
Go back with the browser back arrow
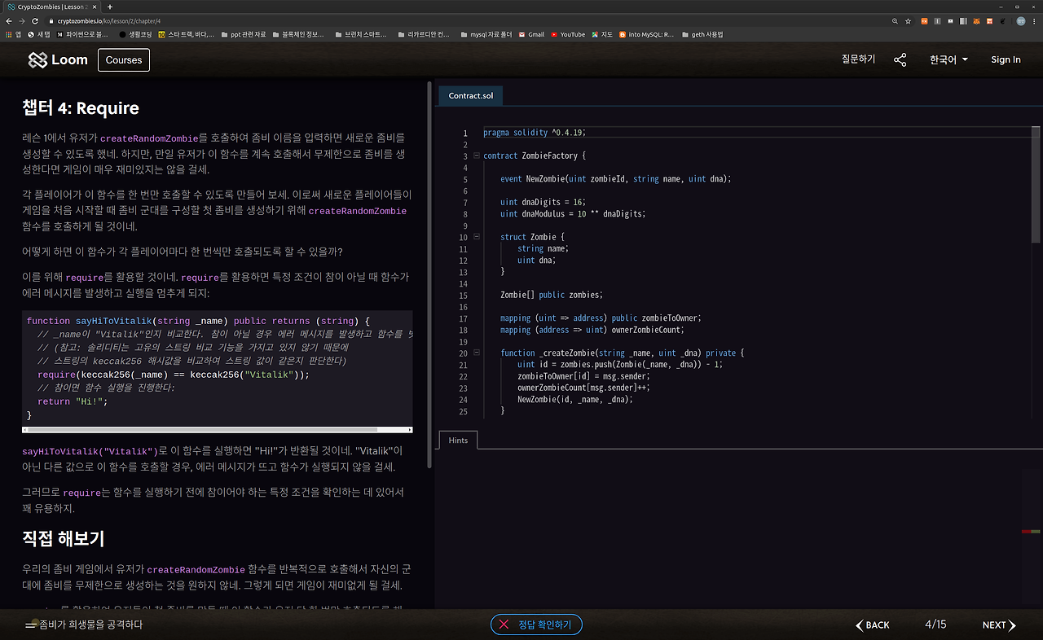click(x=9, y=21)
